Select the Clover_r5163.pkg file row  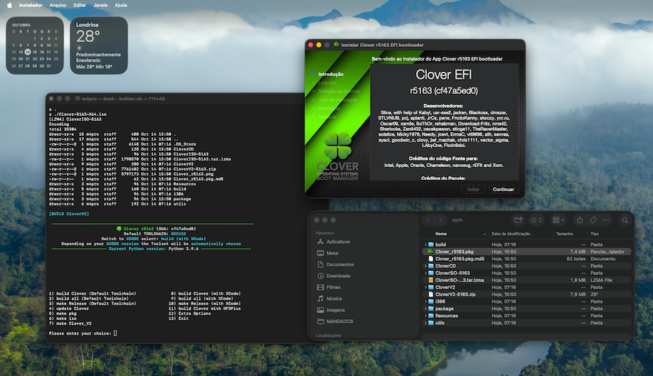pyautogui.click(x=526, y=252)
